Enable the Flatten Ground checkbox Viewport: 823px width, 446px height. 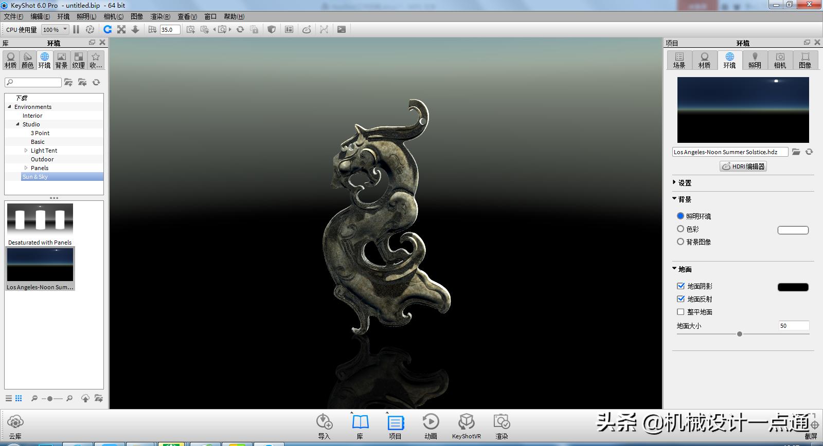(x=681, y=312)
